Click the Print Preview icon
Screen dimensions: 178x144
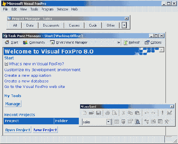114,113
